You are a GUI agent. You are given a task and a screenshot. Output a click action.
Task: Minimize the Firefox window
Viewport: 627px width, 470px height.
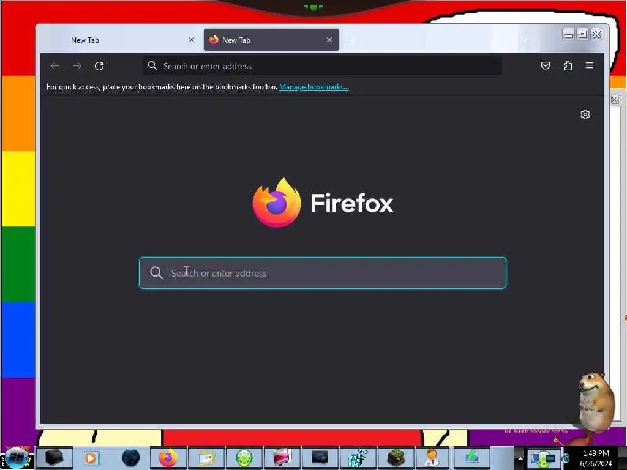coord(568,34)
